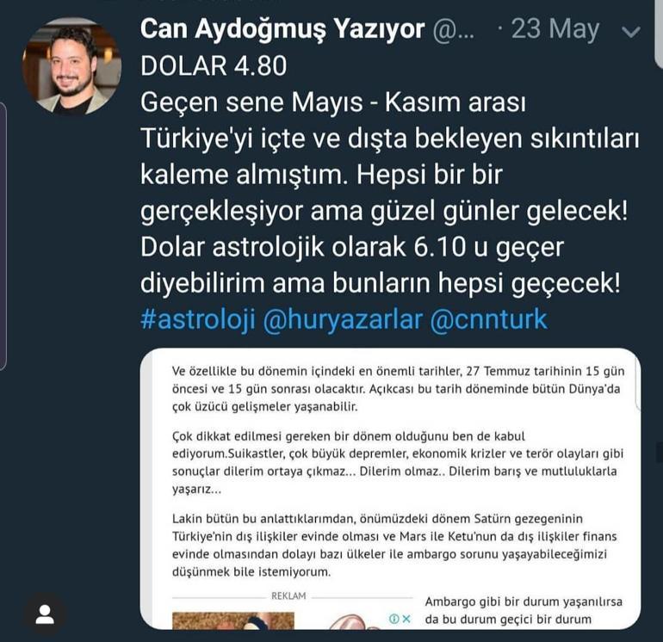Click the Ambargo gibi bir durum paragraph
The height and width of the screenshot is (642, 663).
524,610
